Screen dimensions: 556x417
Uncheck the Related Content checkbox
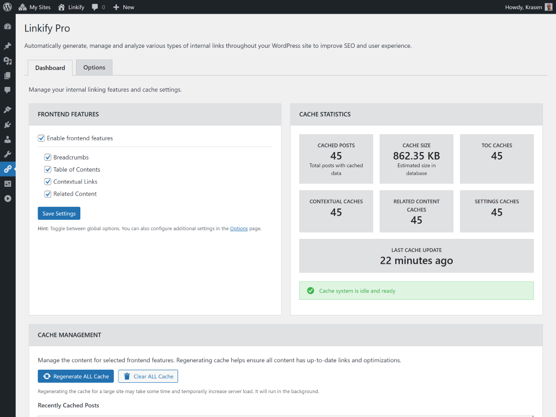[48, 194]
